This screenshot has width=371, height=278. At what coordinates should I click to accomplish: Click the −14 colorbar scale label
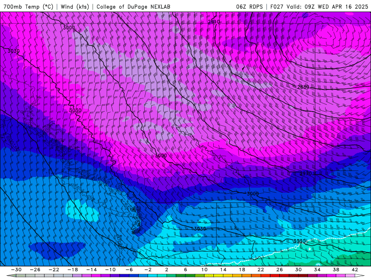coord(91,270)
